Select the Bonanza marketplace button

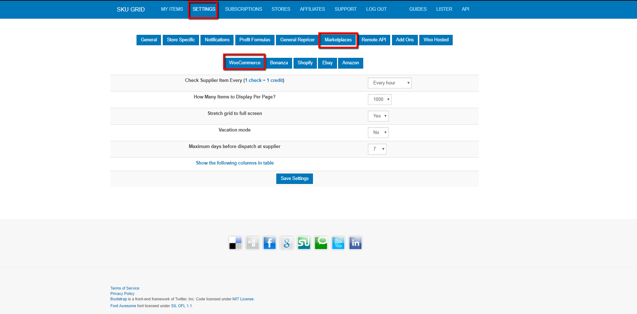pos(279,63)
